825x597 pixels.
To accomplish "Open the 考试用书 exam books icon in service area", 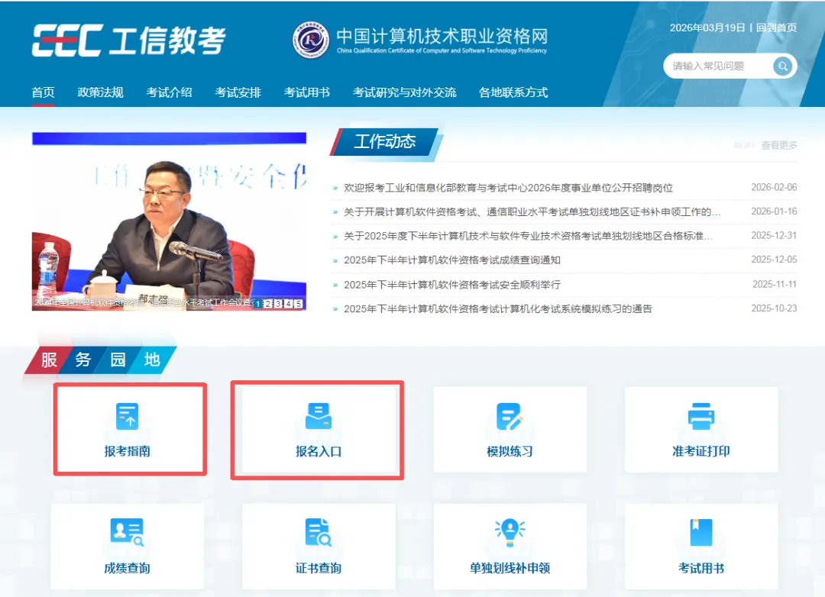I will 701,547.
